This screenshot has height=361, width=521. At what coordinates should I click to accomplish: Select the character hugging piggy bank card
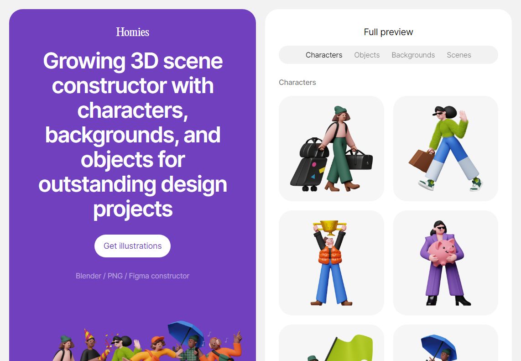coord(446,263)
